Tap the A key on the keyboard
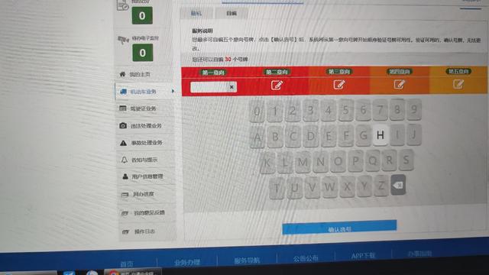 [257, 137]
